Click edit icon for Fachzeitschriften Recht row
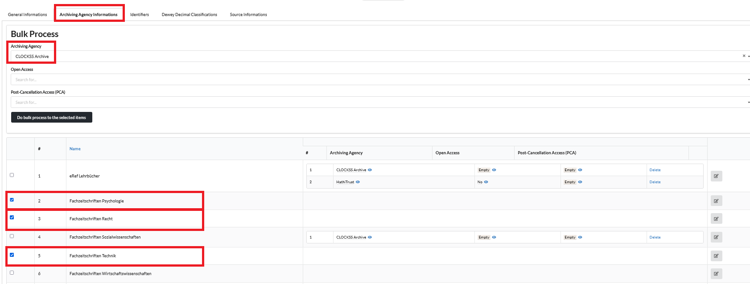Screen dimensions: 750x284 716,219
